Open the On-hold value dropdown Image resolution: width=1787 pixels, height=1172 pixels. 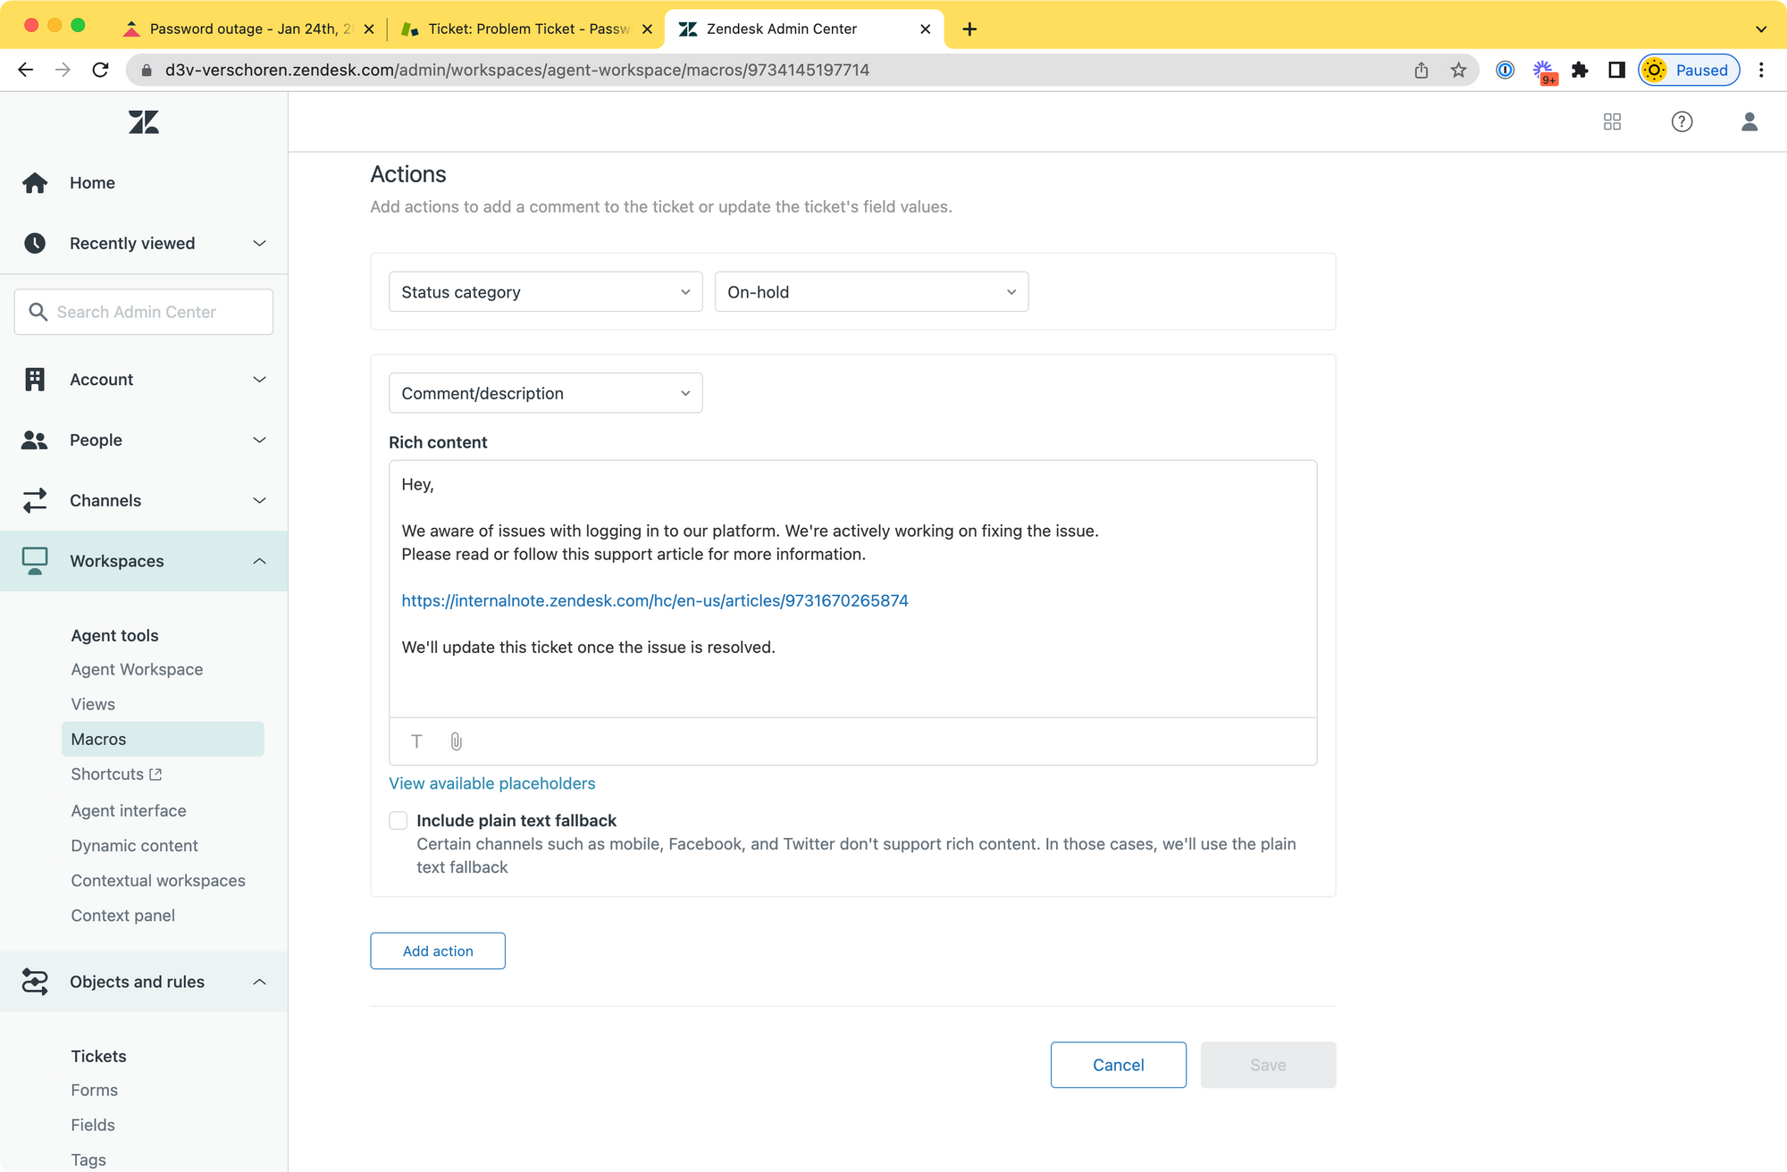[x=871, y=292]
